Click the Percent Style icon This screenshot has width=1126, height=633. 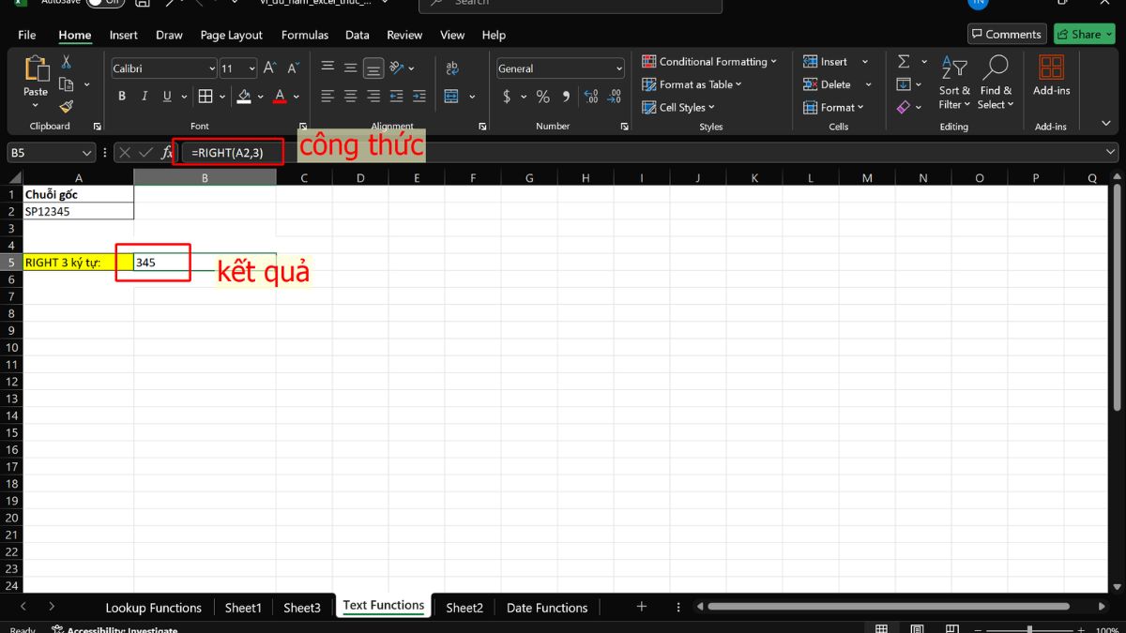pos(542,97)
